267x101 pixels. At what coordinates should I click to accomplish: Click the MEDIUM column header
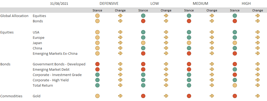[x=200, y=3]
